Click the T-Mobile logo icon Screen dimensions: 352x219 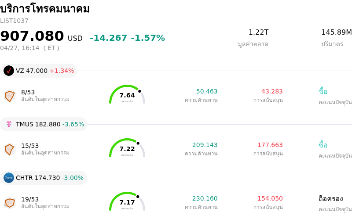9,124
